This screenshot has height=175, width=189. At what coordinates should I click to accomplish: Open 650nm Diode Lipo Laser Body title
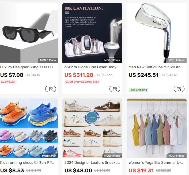tap(92, 67)
